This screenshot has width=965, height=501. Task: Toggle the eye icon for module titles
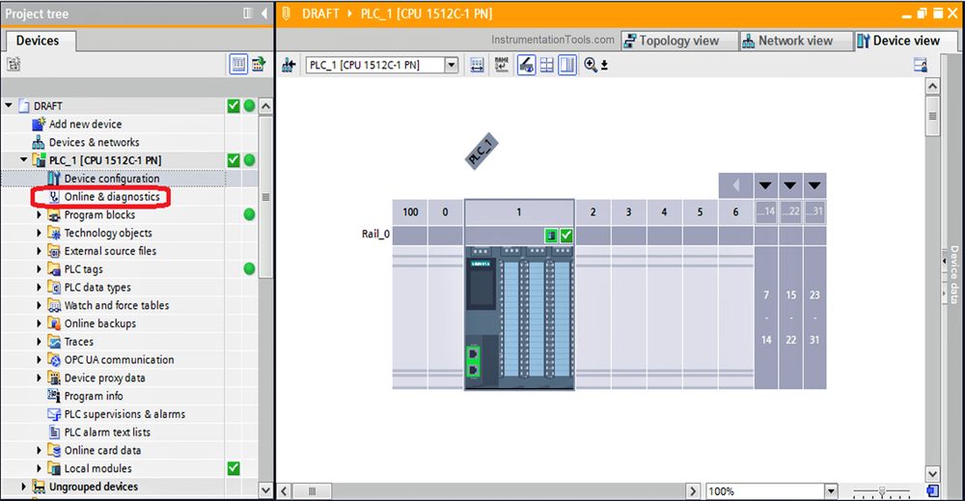pyautogui.click(x=526, y=66)
